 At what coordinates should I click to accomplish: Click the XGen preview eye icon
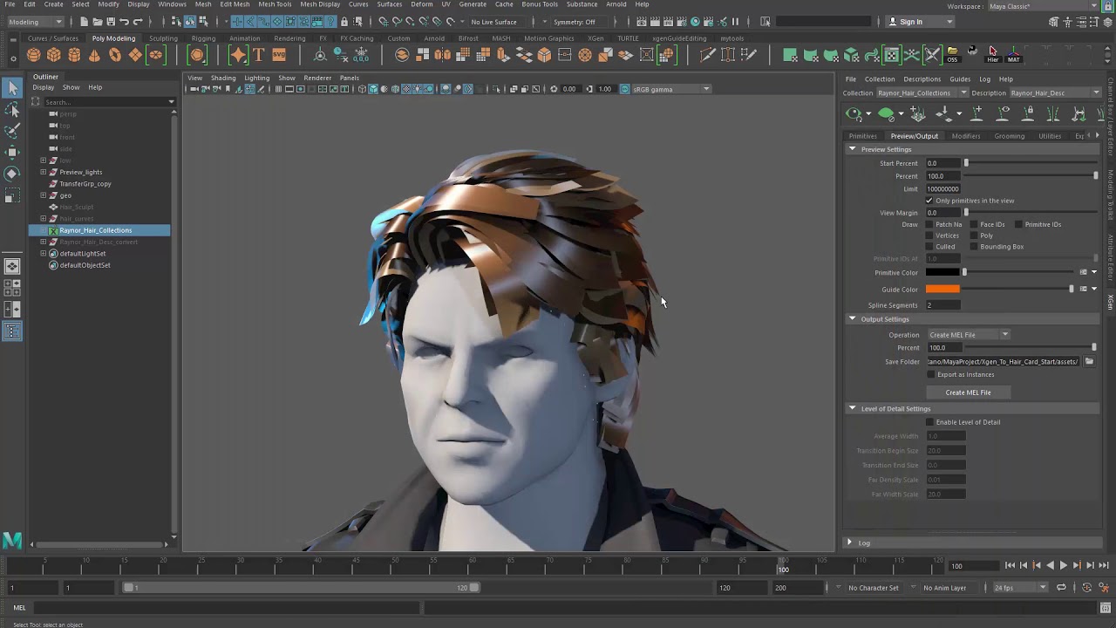point(854,113)
